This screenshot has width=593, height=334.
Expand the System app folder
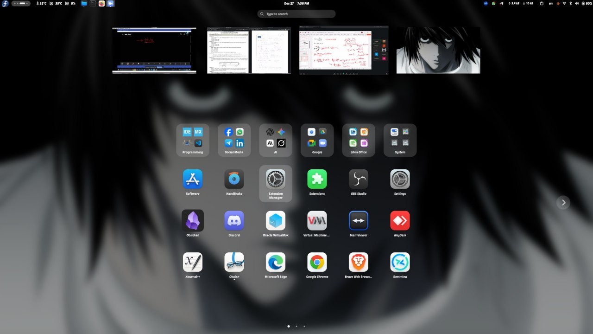400,140
